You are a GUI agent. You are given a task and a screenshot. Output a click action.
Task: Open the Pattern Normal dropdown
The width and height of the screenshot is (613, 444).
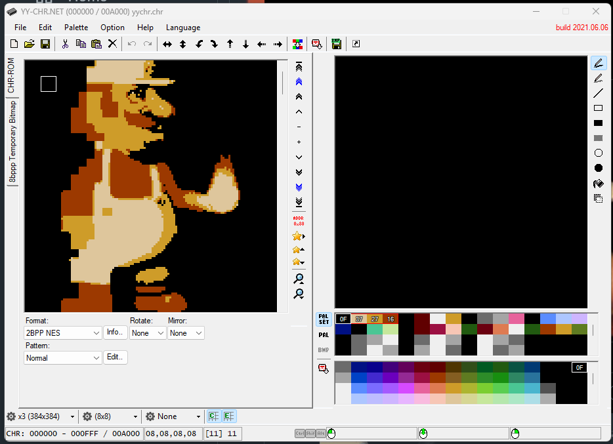(63, 357)
